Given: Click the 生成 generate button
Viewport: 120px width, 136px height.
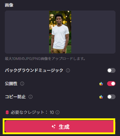Looking at the screenshot, I should [x=60, y=126].
